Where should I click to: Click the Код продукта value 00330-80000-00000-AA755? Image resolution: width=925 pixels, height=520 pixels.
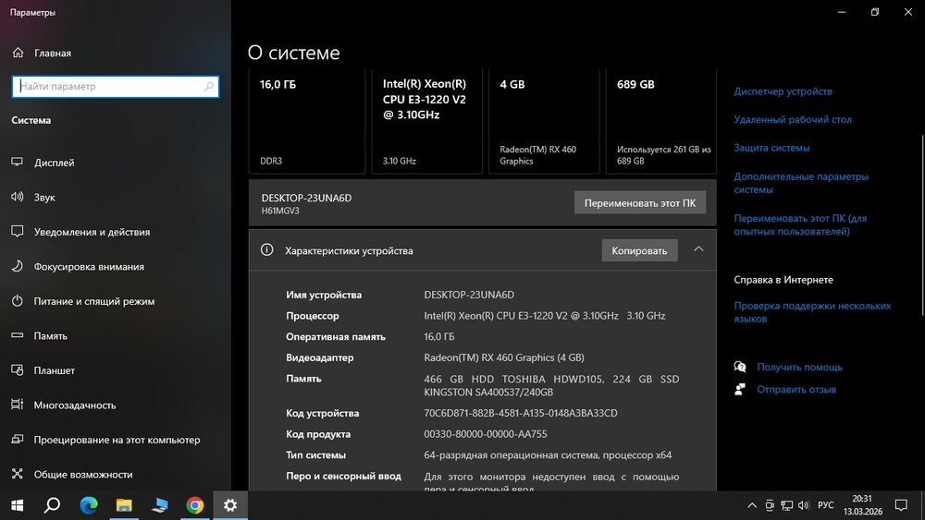[x=485, y=434]
